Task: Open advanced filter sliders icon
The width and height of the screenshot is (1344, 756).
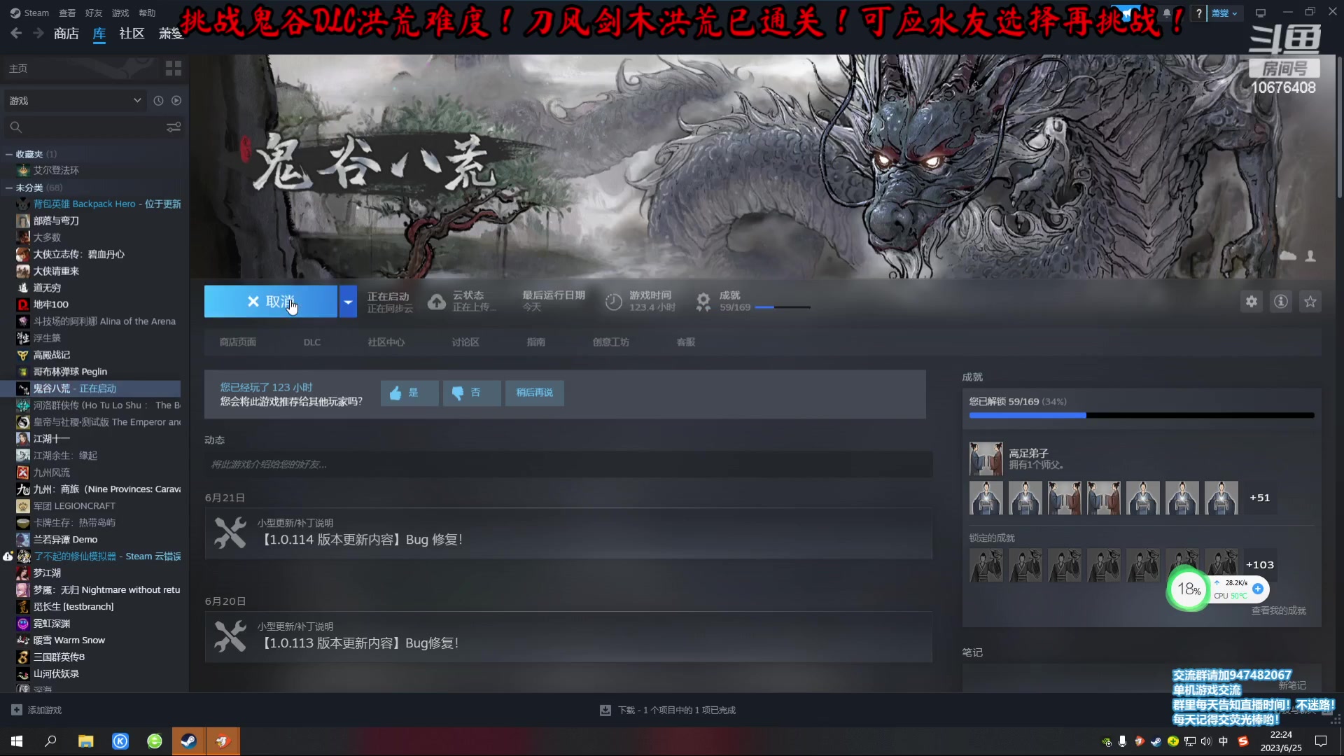Action: coord(174,127)
